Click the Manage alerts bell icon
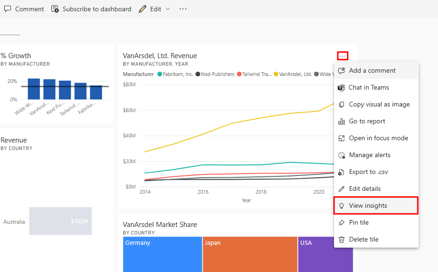Image resolution: width=438 pixels, height=272 pixels. tap(342, 155)
